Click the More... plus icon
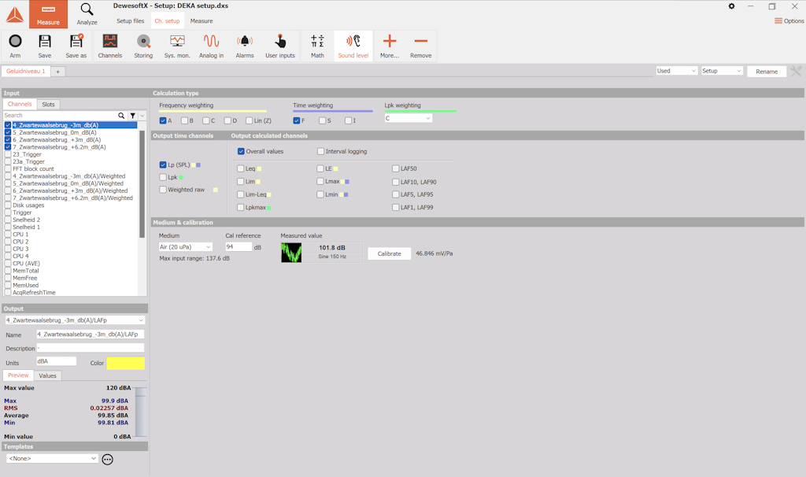The image size is (806, 477). coord(390,41)
